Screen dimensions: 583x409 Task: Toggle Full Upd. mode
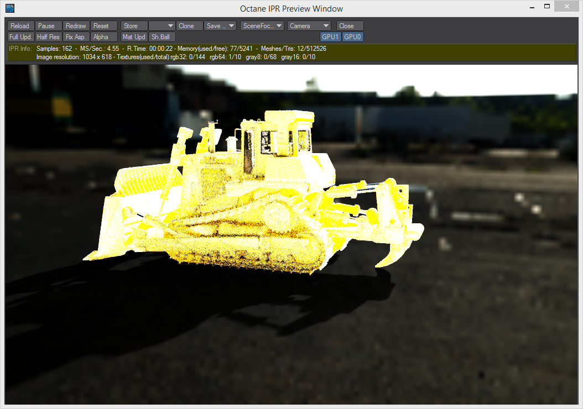click(x=21, y=37)
